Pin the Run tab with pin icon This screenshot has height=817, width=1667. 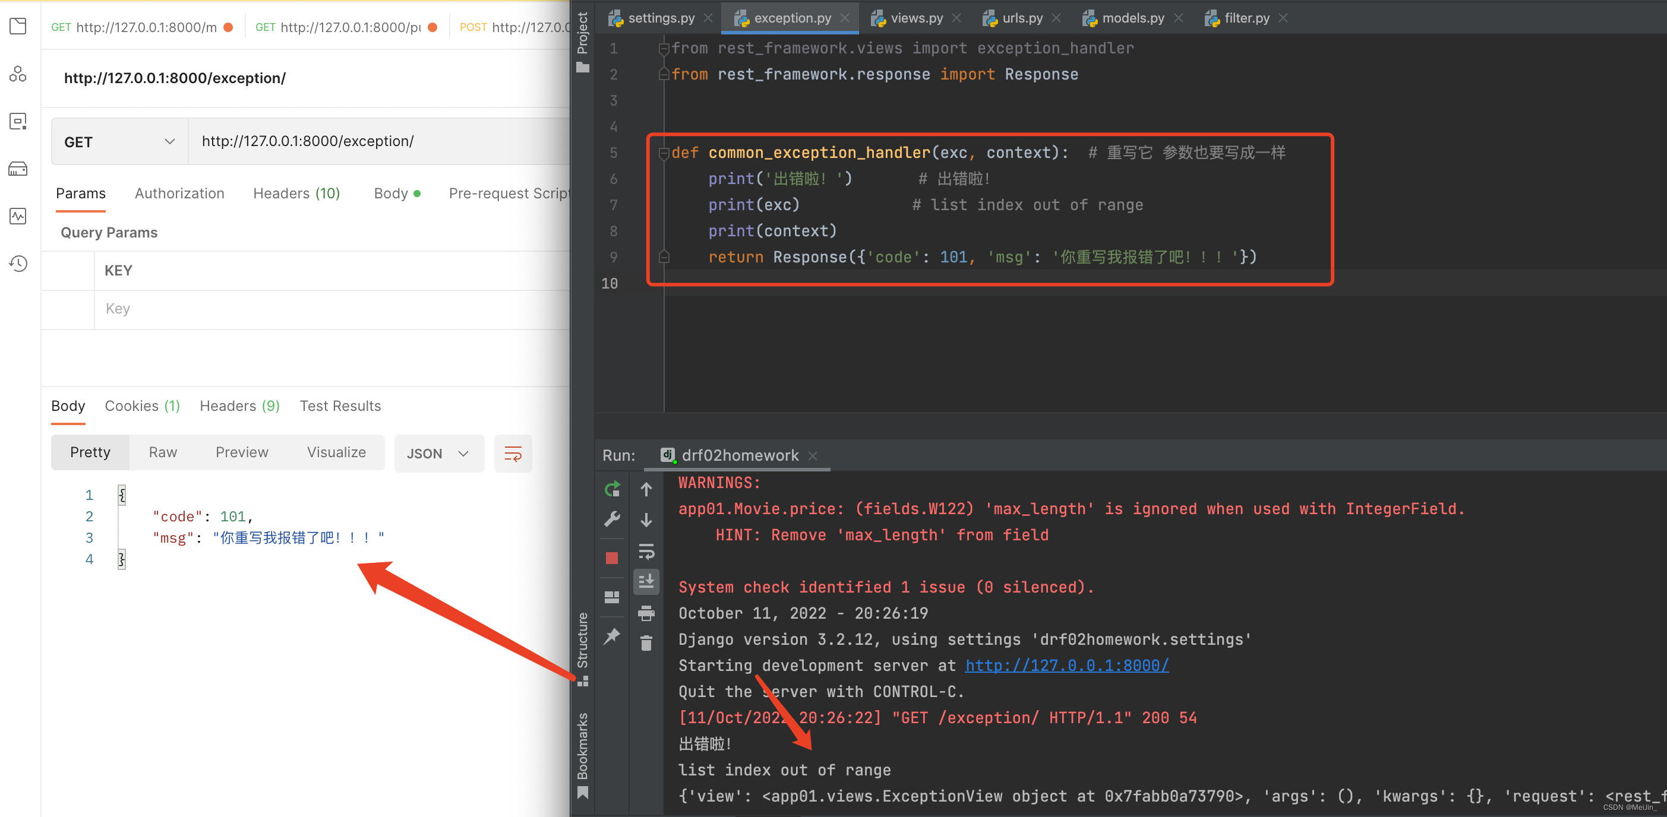[x=611, y=636]
